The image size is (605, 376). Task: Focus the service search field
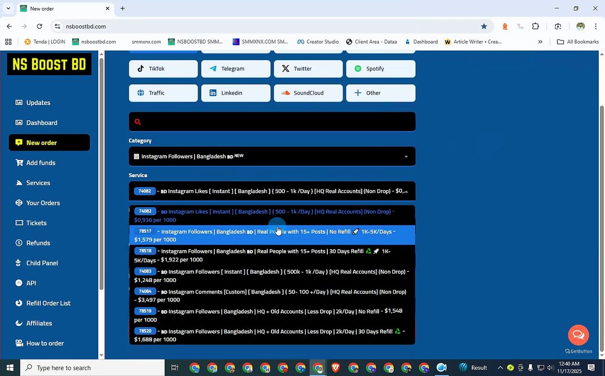[272, 122]
